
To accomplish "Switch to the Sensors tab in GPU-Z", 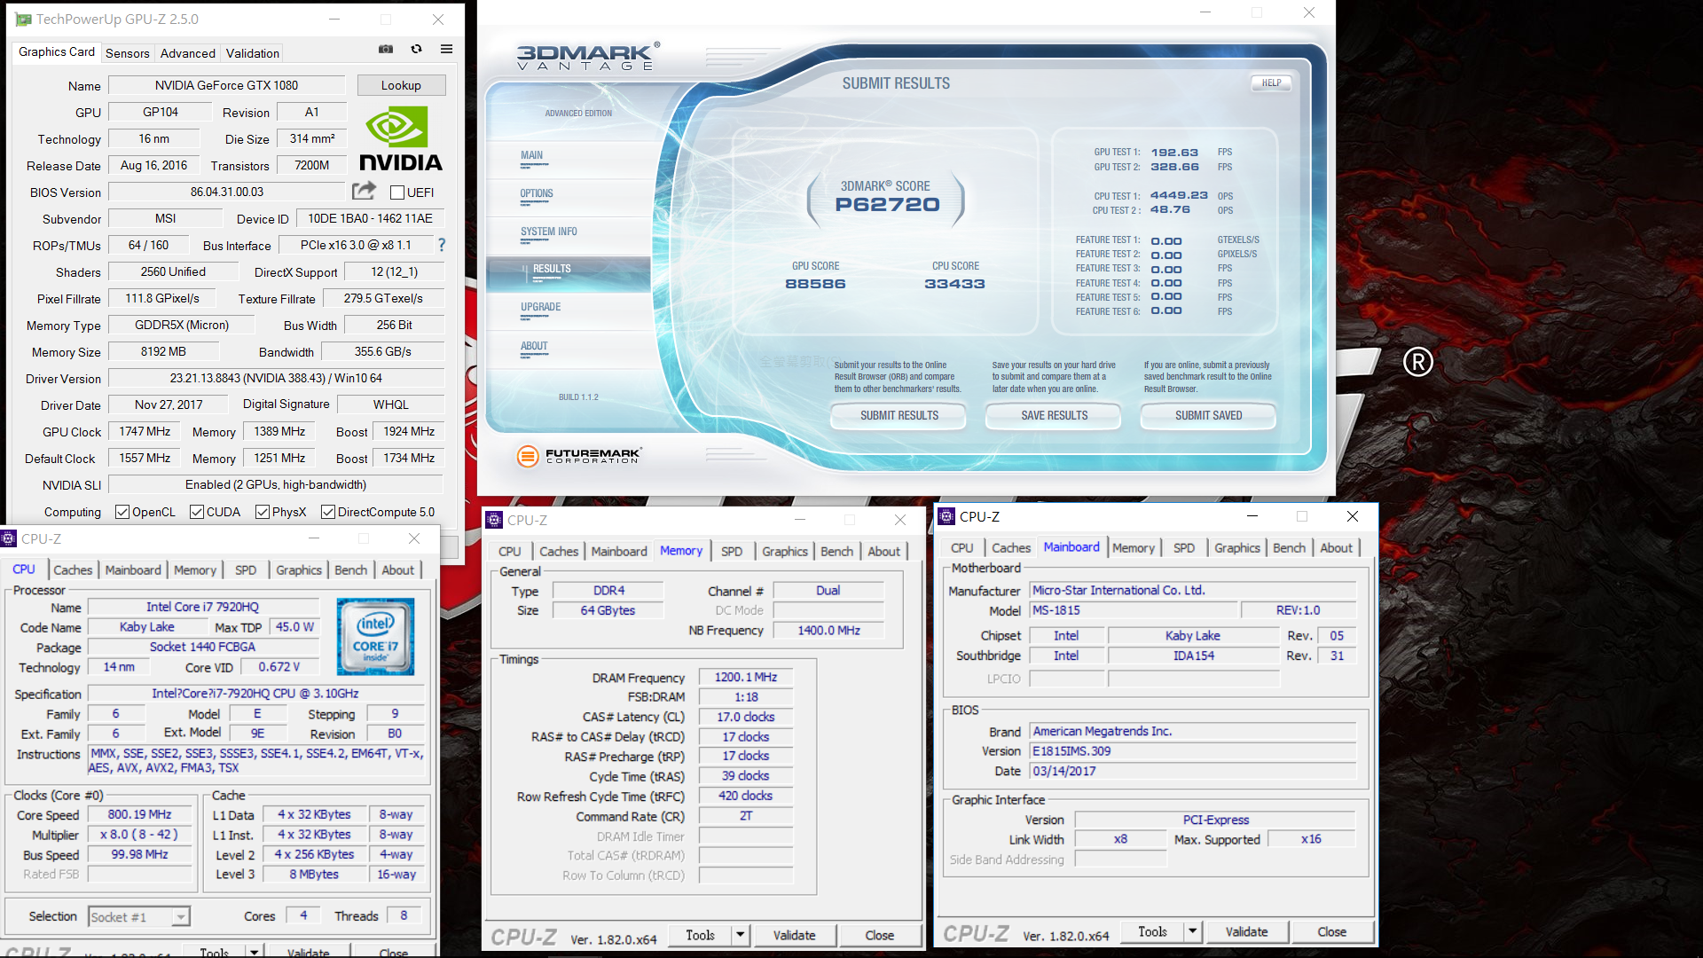I will pyautogui.click(x=128, y=53).
